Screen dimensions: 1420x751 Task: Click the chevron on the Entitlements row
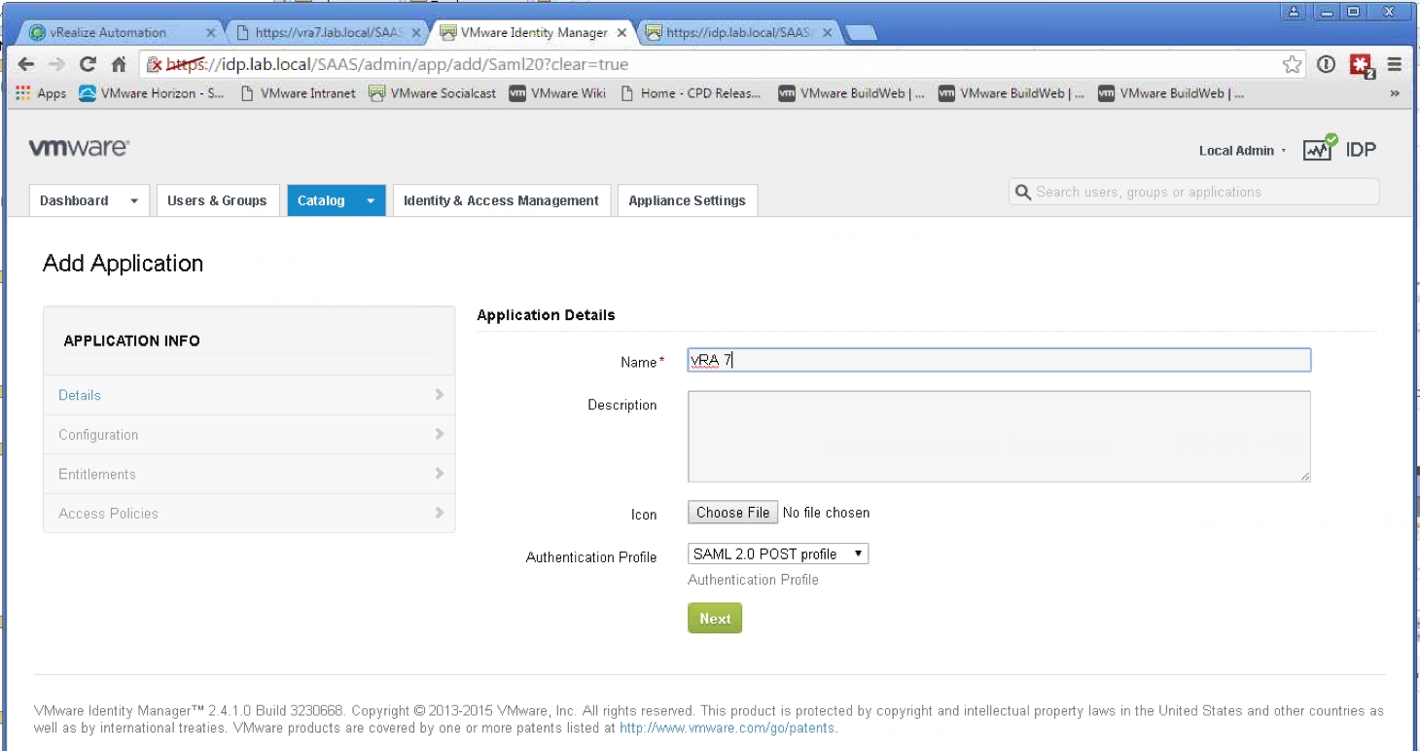click(440, 473)
